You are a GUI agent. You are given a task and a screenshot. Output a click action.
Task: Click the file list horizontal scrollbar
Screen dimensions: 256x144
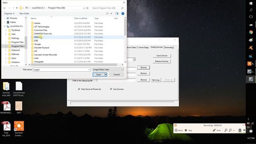(74, 65)
